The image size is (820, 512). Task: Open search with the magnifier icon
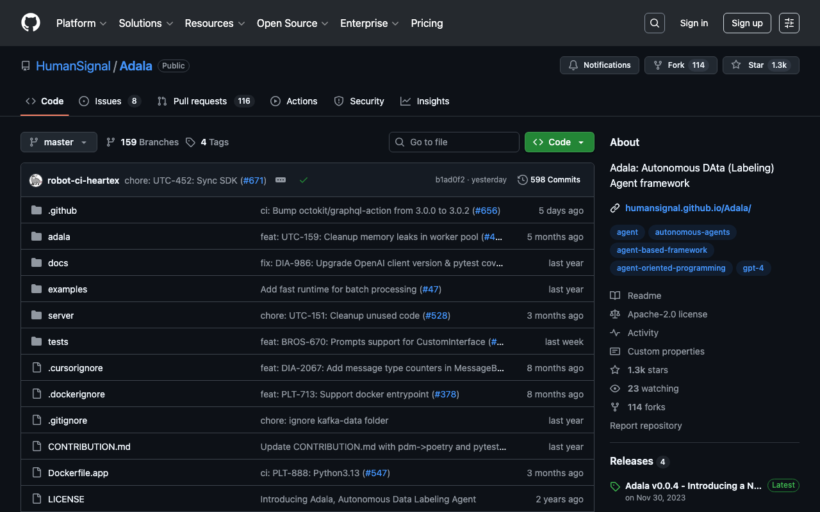(654, 23)
